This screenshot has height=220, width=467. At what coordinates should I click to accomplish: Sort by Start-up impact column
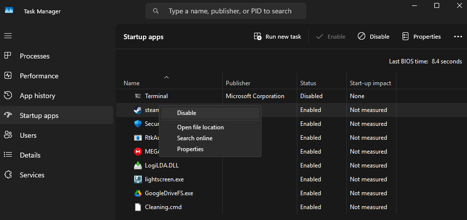370,83
